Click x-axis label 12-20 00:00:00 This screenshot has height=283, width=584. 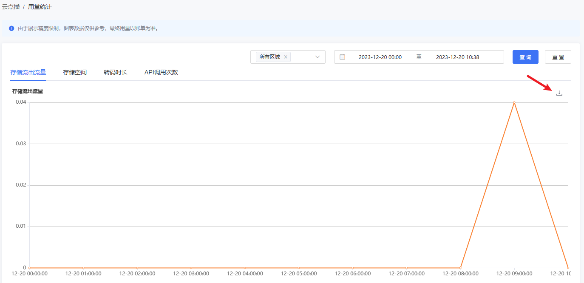(x=30, y=274)
